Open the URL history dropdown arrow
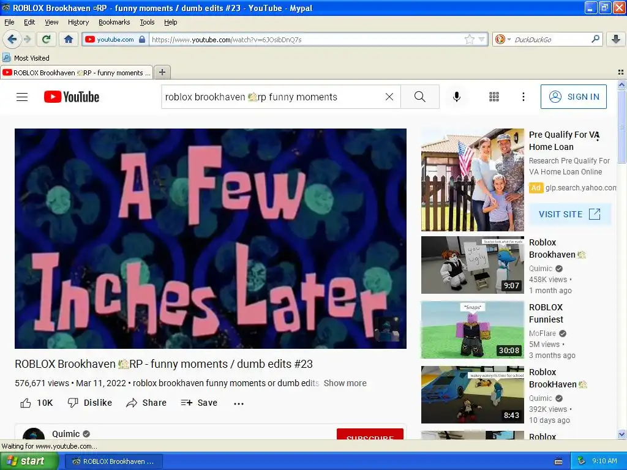The width and height of the screenshot is (627, 470). coord(481,39)
